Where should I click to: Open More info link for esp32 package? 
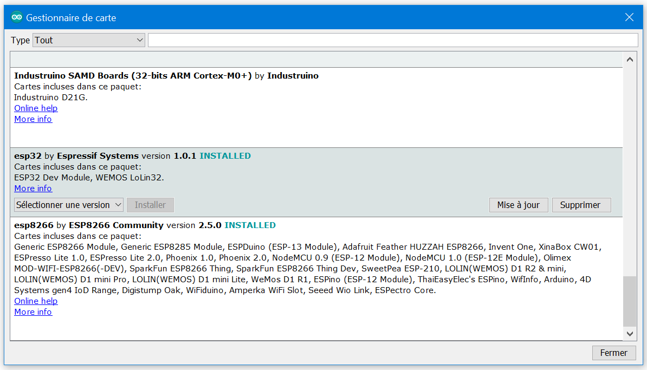pos(33,188)
